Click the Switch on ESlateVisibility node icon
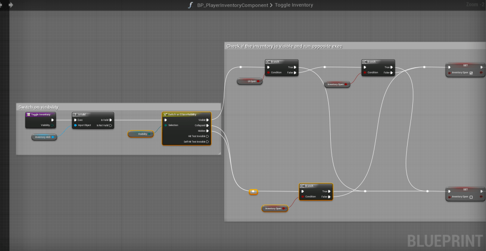Screen dimensions: 486x251 (x=165, y=115)
